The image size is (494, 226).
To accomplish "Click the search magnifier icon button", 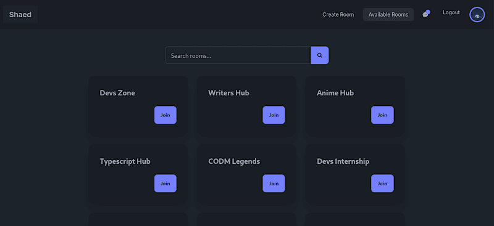I will [x=320, y=55].
